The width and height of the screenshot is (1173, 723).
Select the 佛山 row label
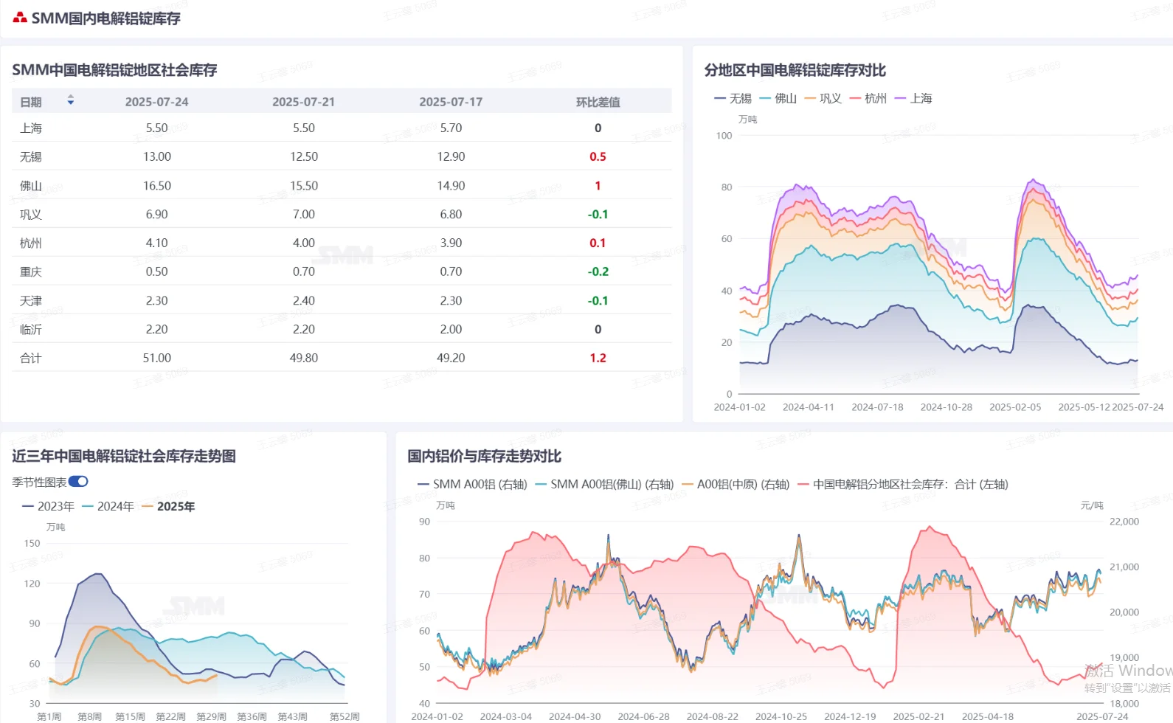point(31,186)
